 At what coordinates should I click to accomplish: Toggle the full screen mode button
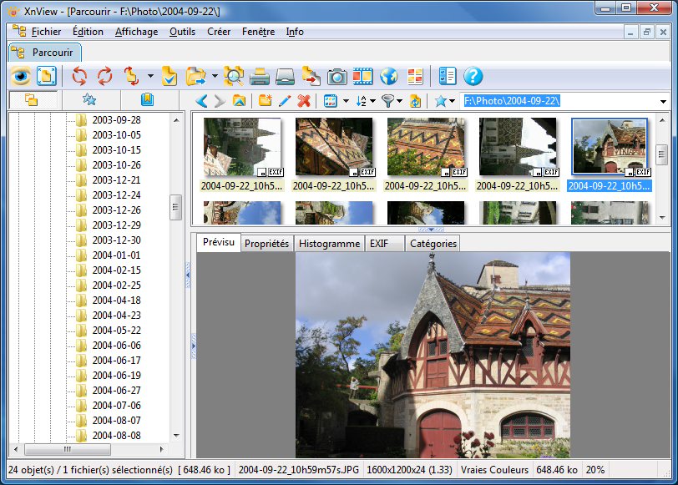(46, 77)
